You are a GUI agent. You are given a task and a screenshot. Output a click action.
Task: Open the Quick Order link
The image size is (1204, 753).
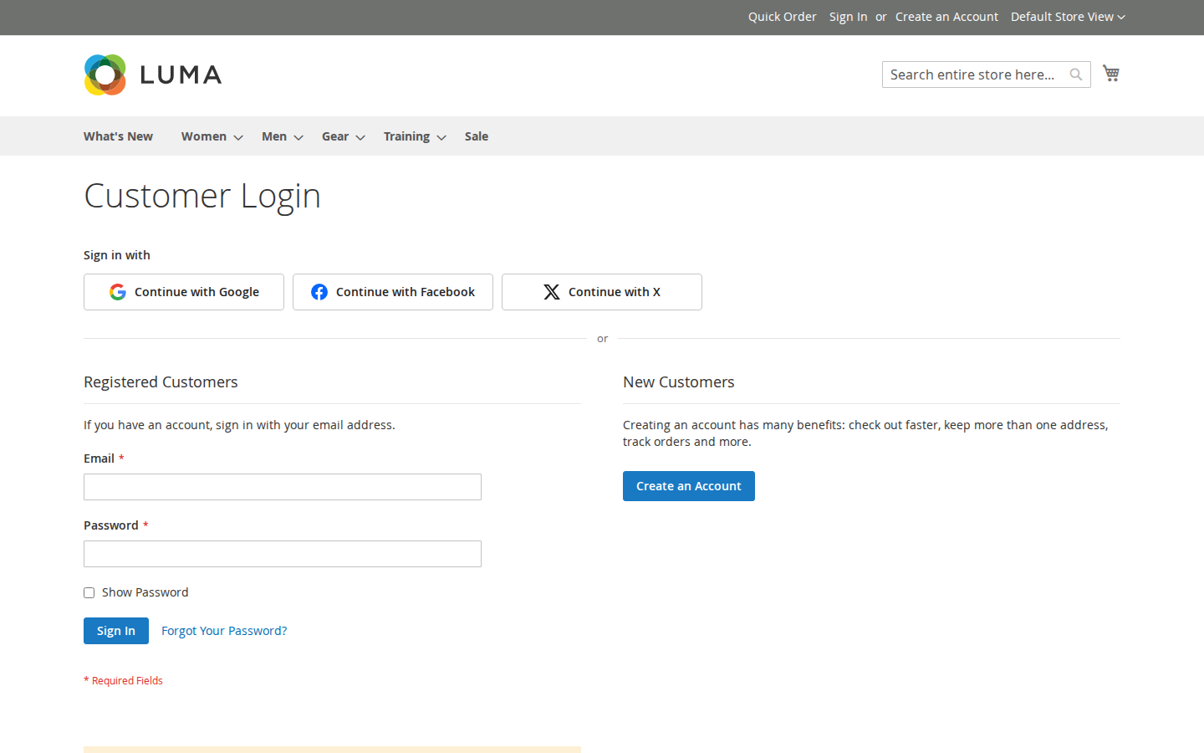782,17
